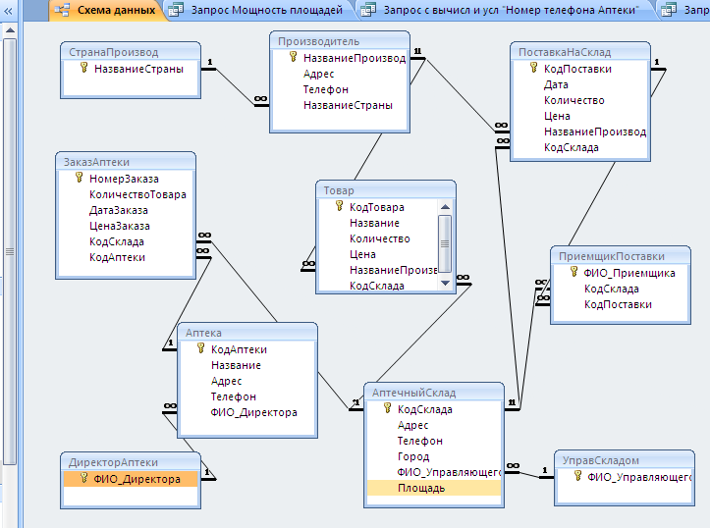The height and width of the screenshot is (528, 710).
Task: Select КодПоставки field in ПриемщикПоставки
Action: click(618, 304)
